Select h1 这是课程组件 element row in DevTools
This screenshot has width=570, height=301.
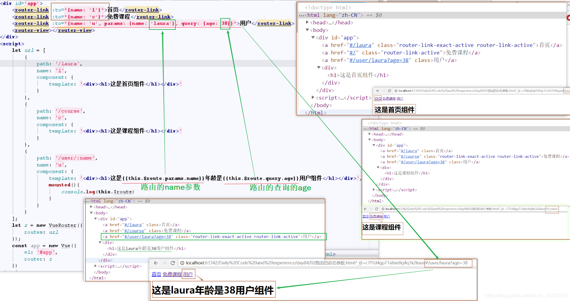point(407,173)
